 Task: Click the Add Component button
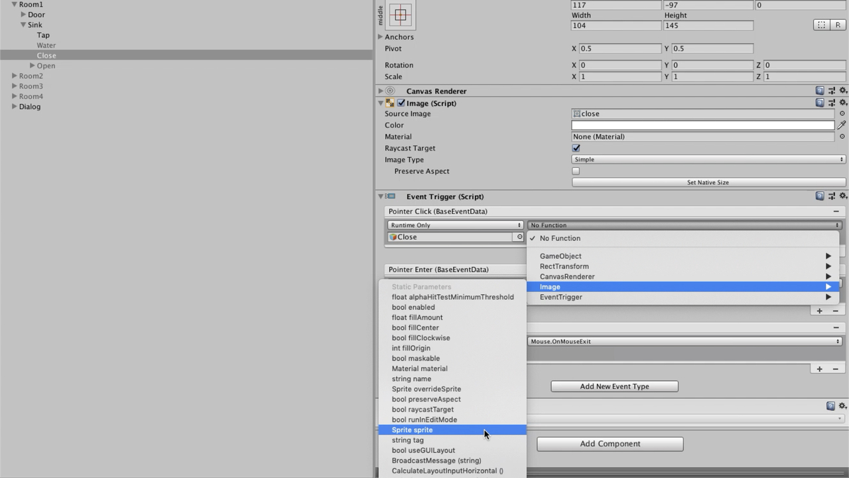click(610, 443)
